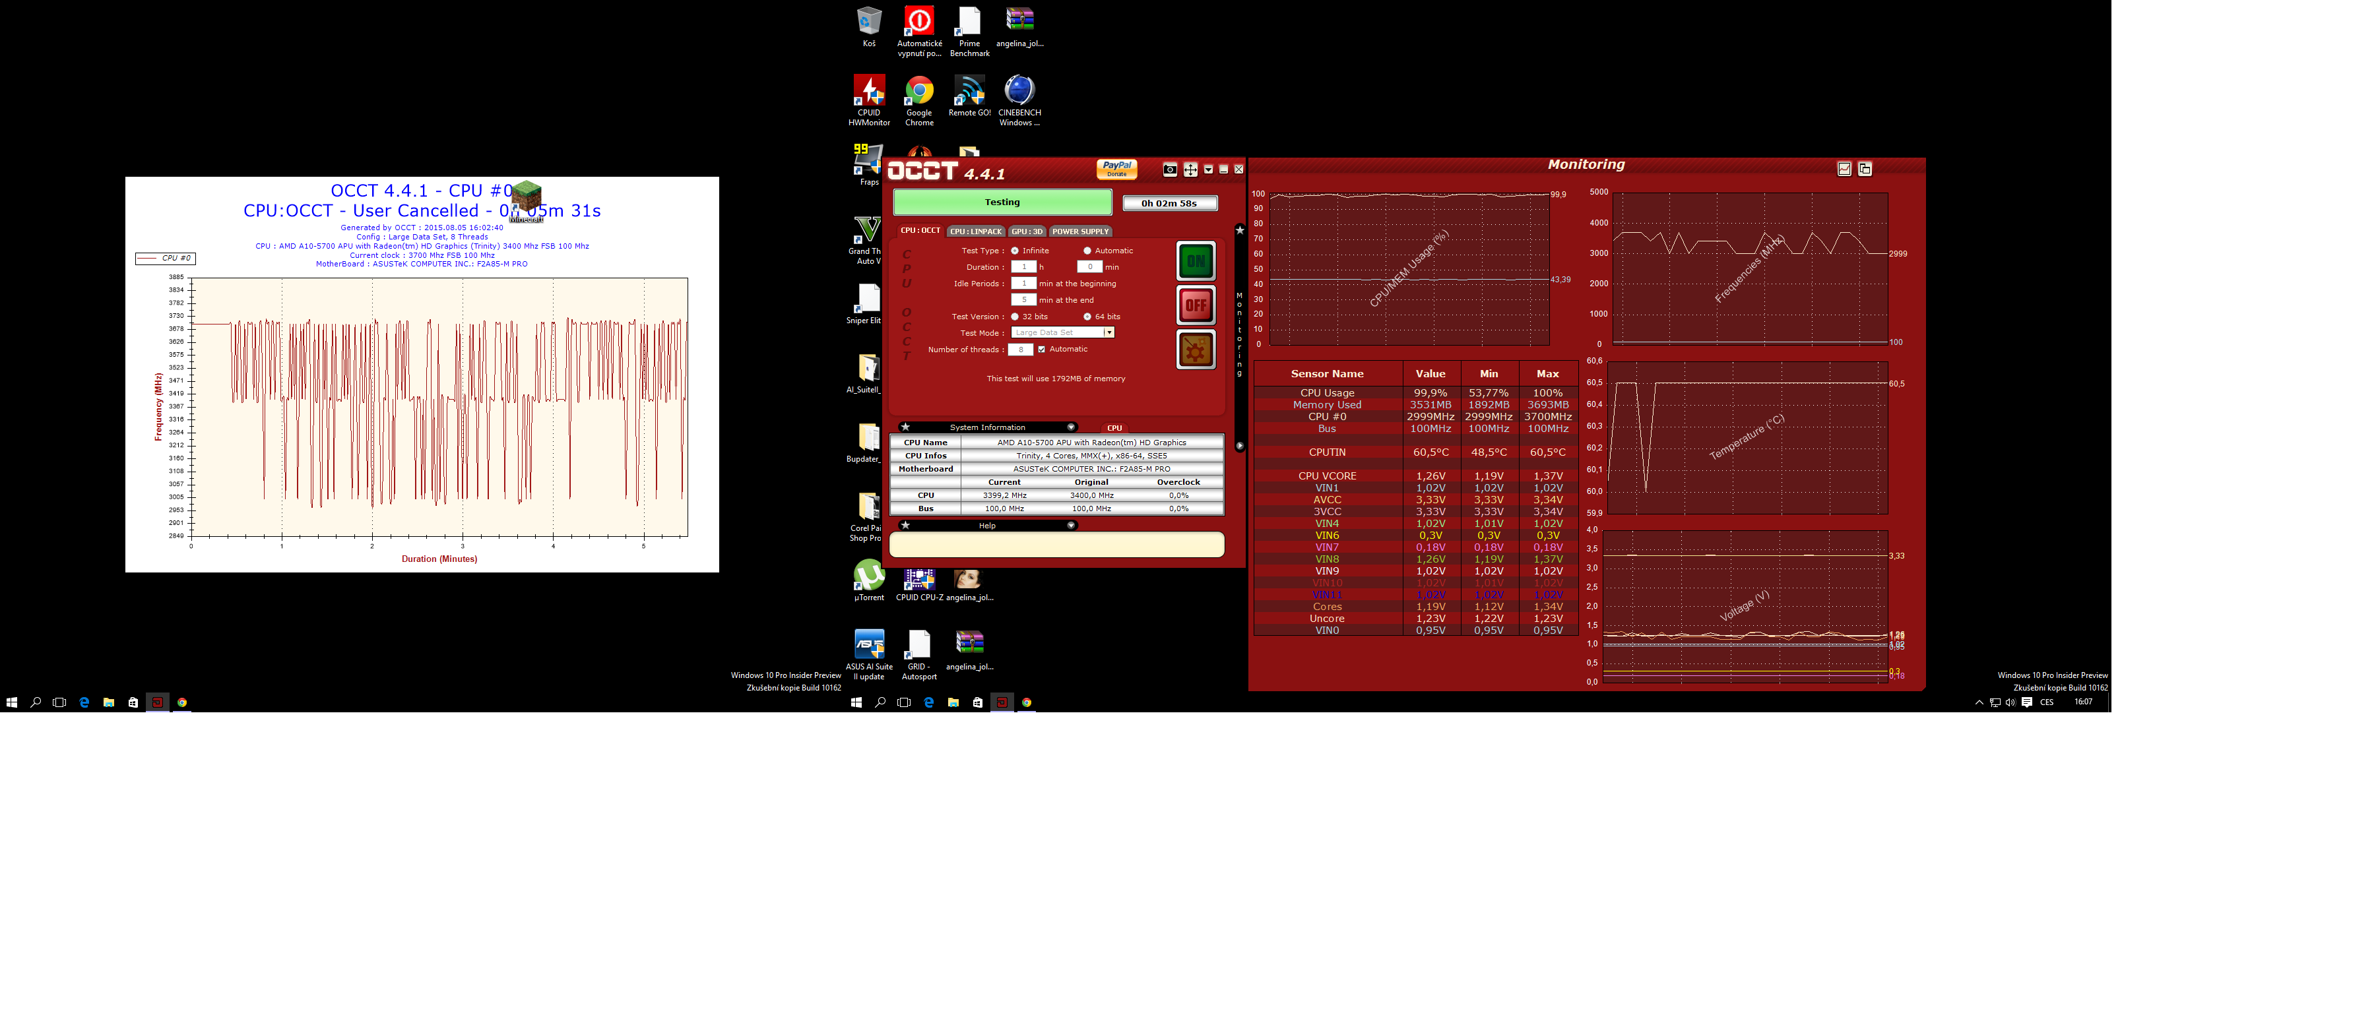Viewport: 2378px width, 1017px height.
Task: Select the Infinite test type radio
Action: [x=1015, y=251]
